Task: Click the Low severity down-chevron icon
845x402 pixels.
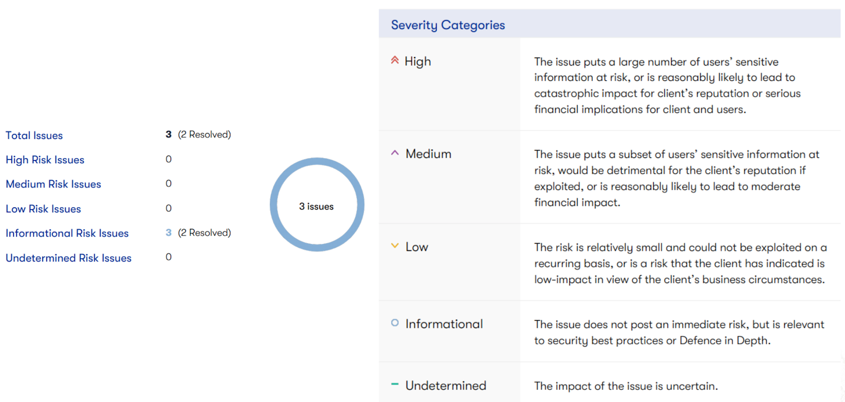Action: tap(395, 246)
